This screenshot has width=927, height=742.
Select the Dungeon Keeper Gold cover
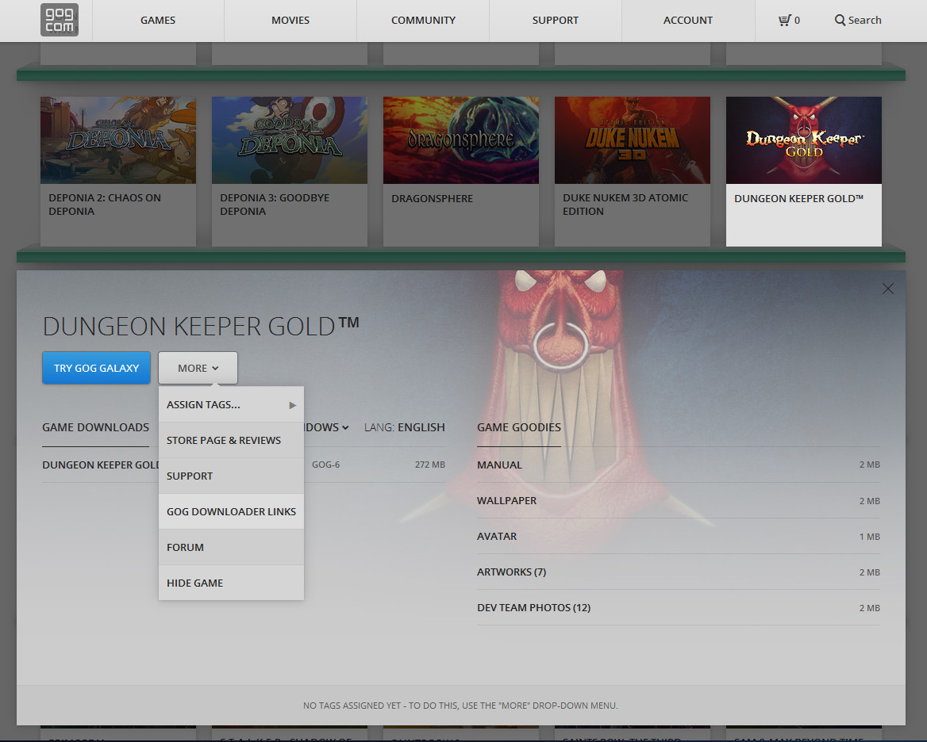coord(804,140)
